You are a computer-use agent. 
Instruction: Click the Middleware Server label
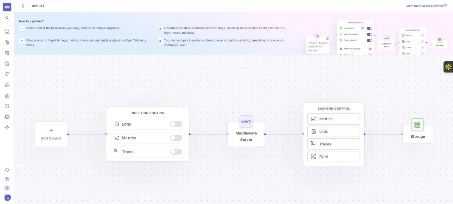point(246,136)
